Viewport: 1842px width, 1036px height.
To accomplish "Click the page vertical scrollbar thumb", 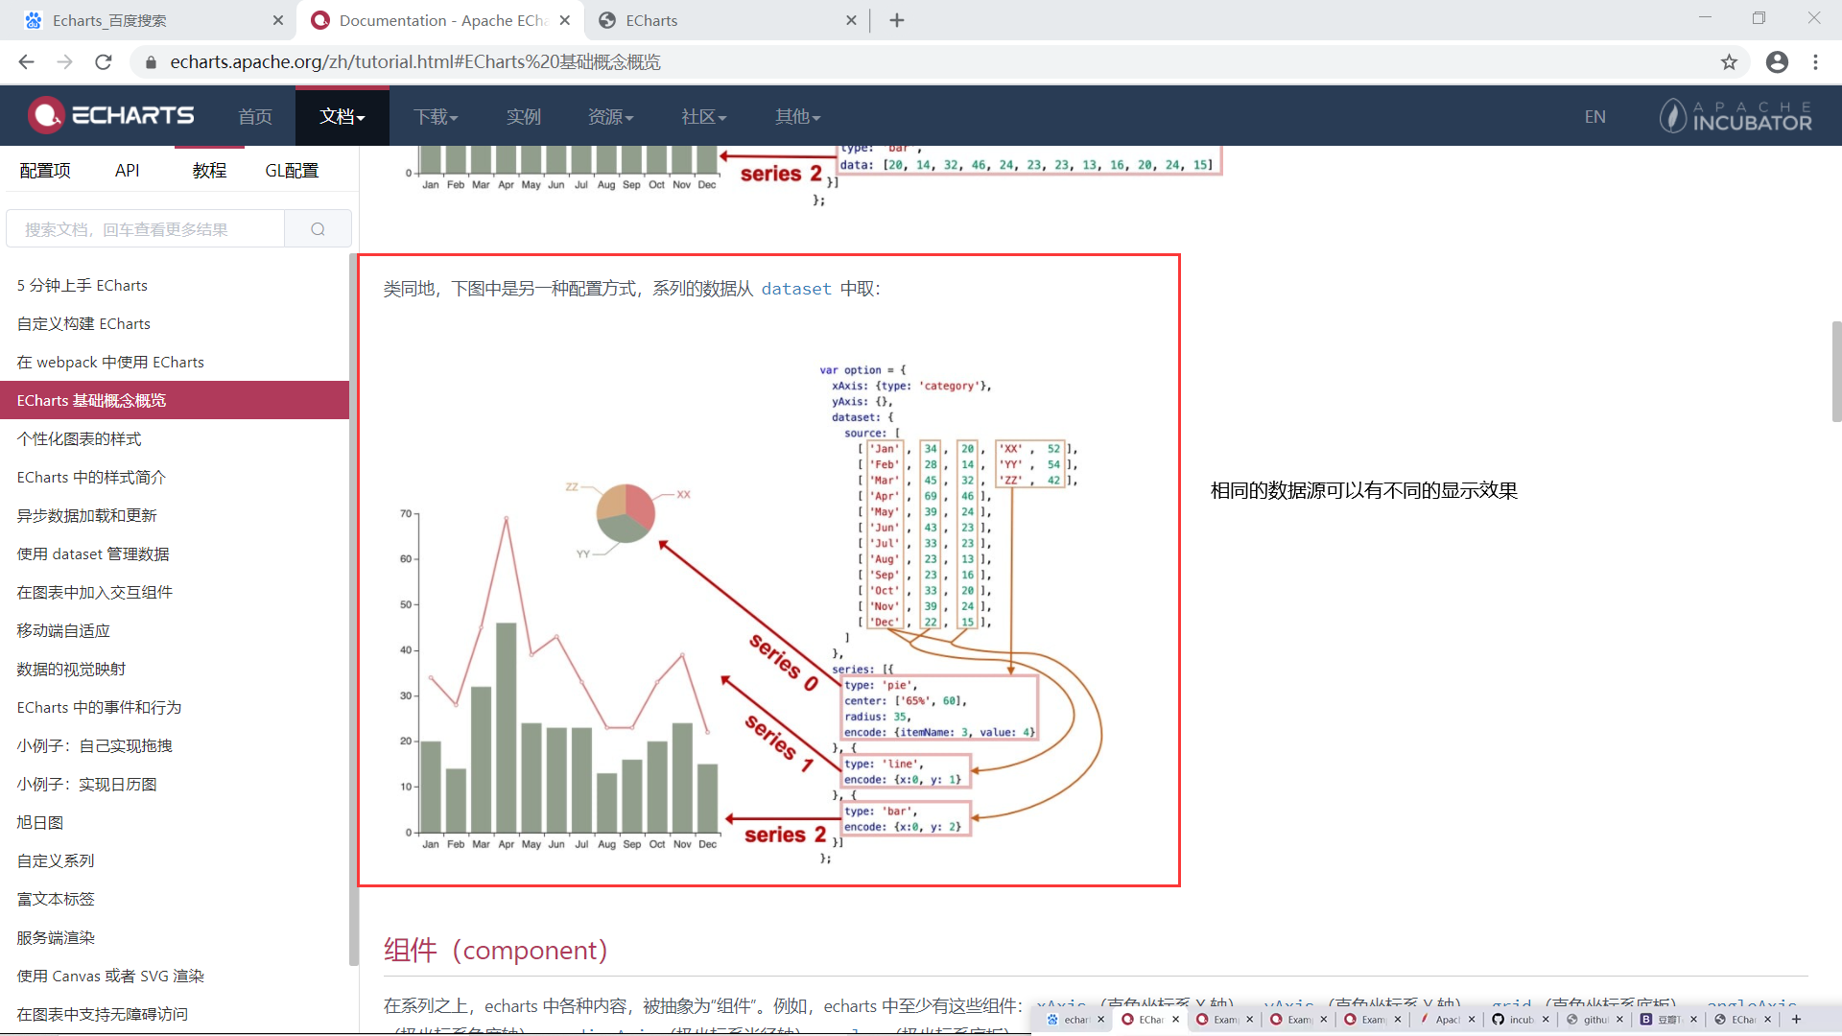I will click(1835, 372).
